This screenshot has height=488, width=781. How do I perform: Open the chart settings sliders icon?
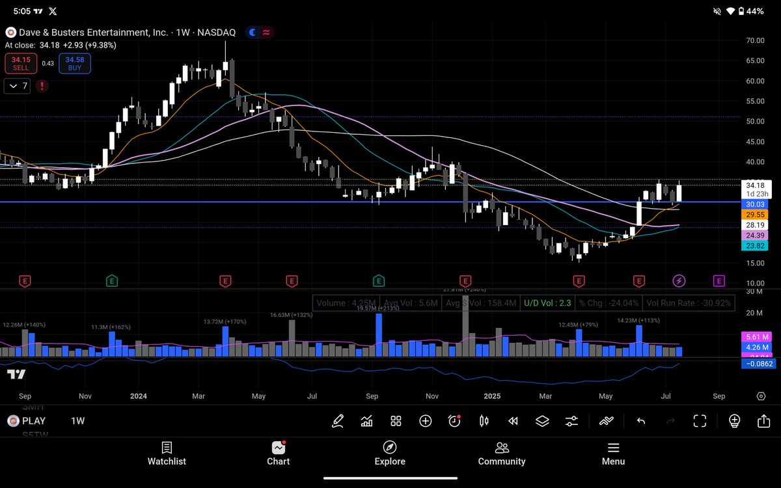coord(571,421)
